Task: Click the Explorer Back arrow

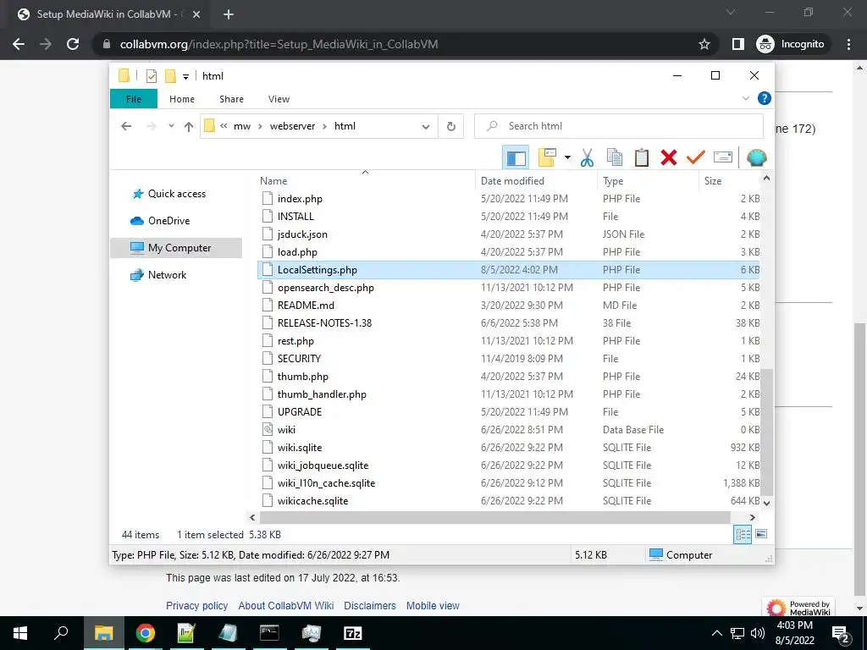Action: 126,126
